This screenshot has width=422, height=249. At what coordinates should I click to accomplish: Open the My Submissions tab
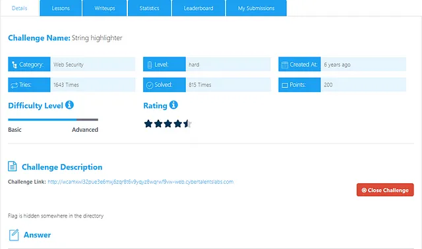[256, 8]
